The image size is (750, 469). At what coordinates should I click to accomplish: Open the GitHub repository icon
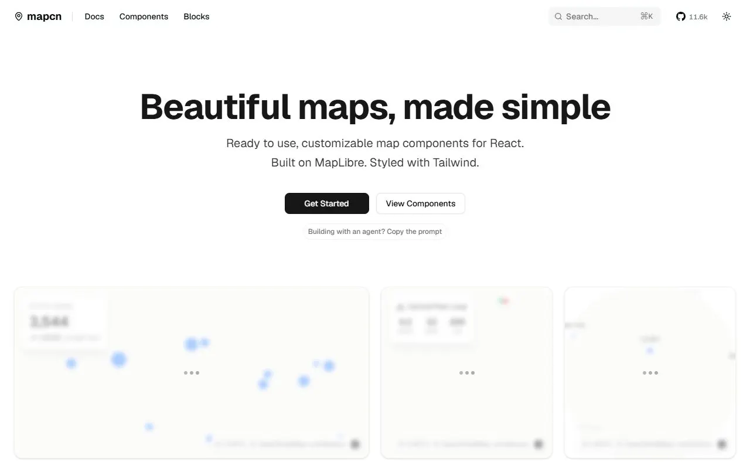(x=681, y=16)
